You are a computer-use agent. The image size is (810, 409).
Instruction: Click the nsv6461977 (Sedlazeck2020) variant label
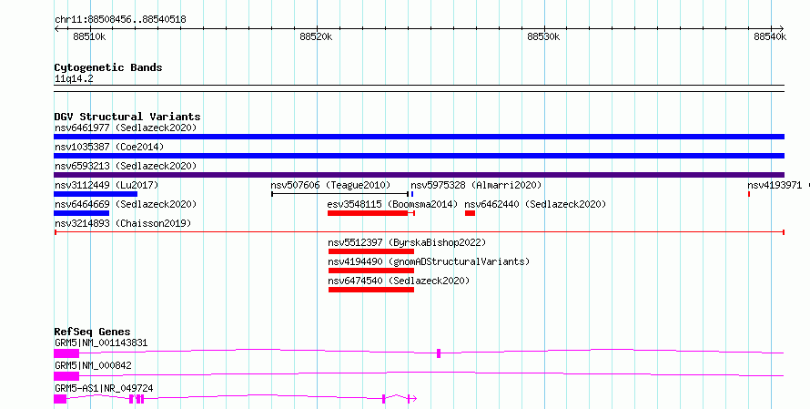[x=126, y=128]
